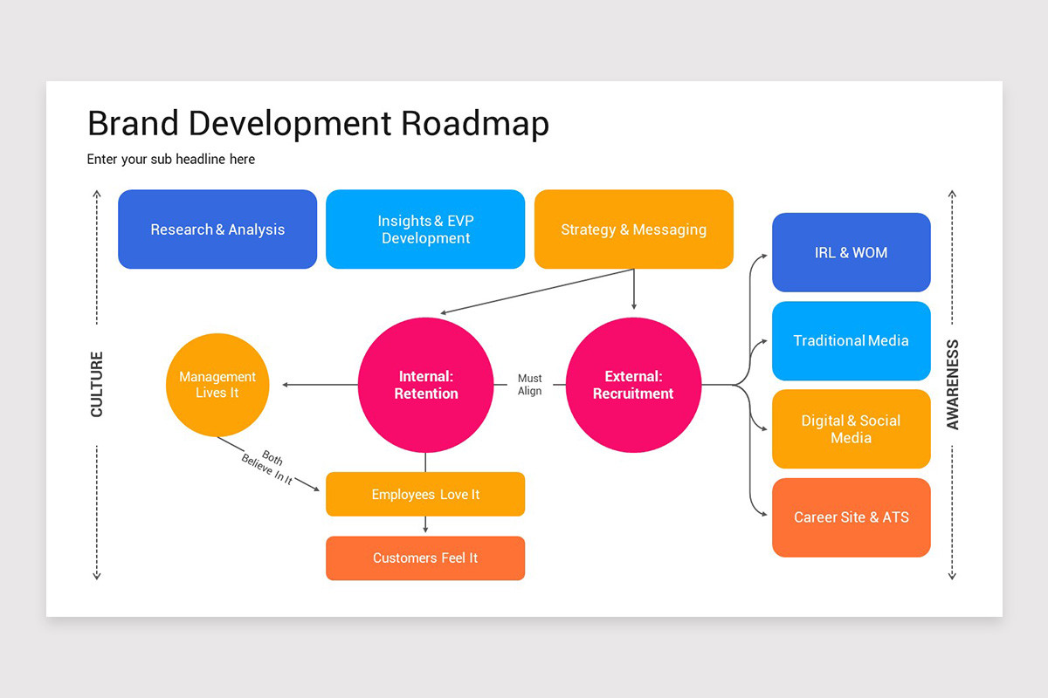
Task: Select the vertical AWARENESS label
Action: [953, 384]
